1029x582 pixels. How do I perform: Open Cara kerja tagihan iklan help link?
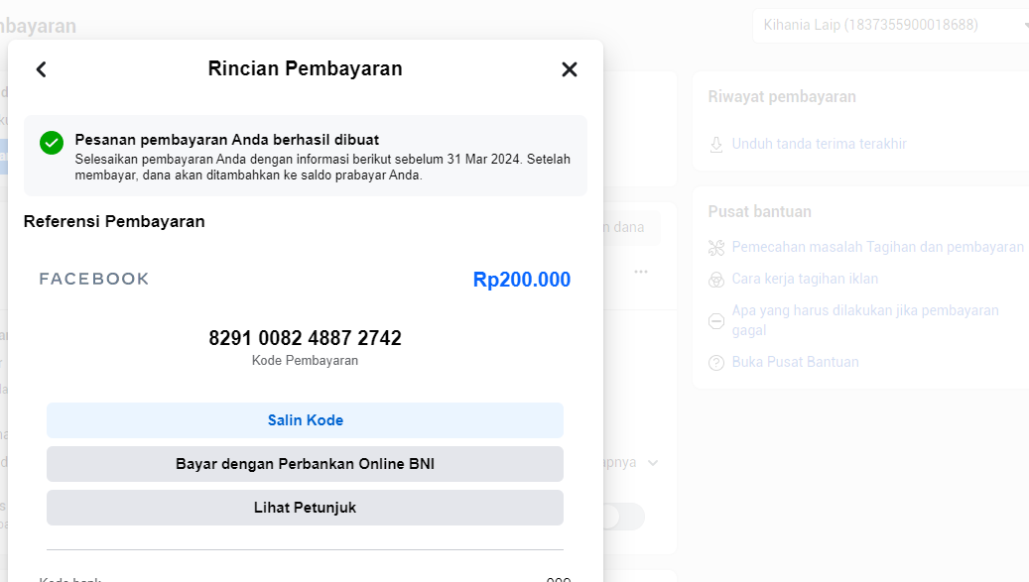[x=805, y=279]
